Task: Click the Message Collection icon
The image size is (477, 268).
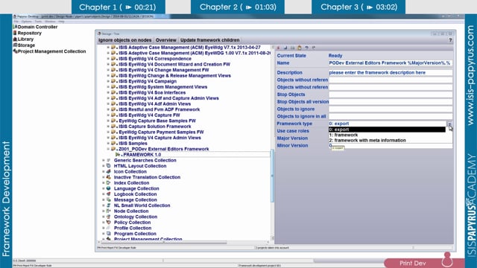Action: pos(109,200)
